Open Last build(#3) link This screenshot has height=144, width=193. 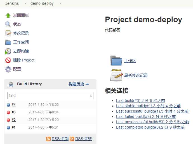141,101
